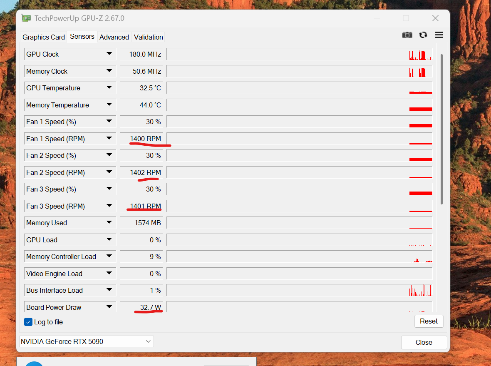Switch to the Graphics Card tab
The height and width of the screenshot is (366, 491).
coord(44,37)
